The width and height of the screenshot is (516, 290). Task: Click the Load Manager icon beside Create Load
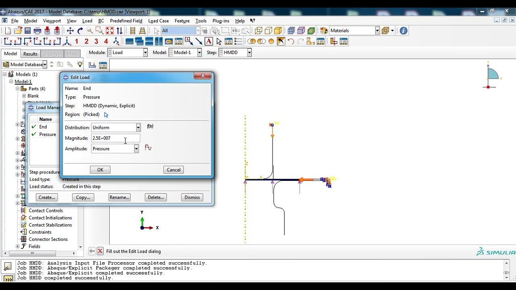pyautogui.click(x=103, y=65)
